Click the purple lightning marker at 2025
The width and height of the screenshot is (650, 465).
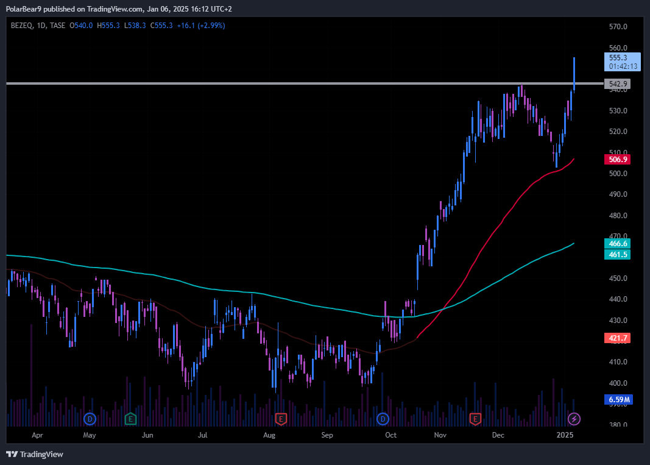tap(574, 419)
